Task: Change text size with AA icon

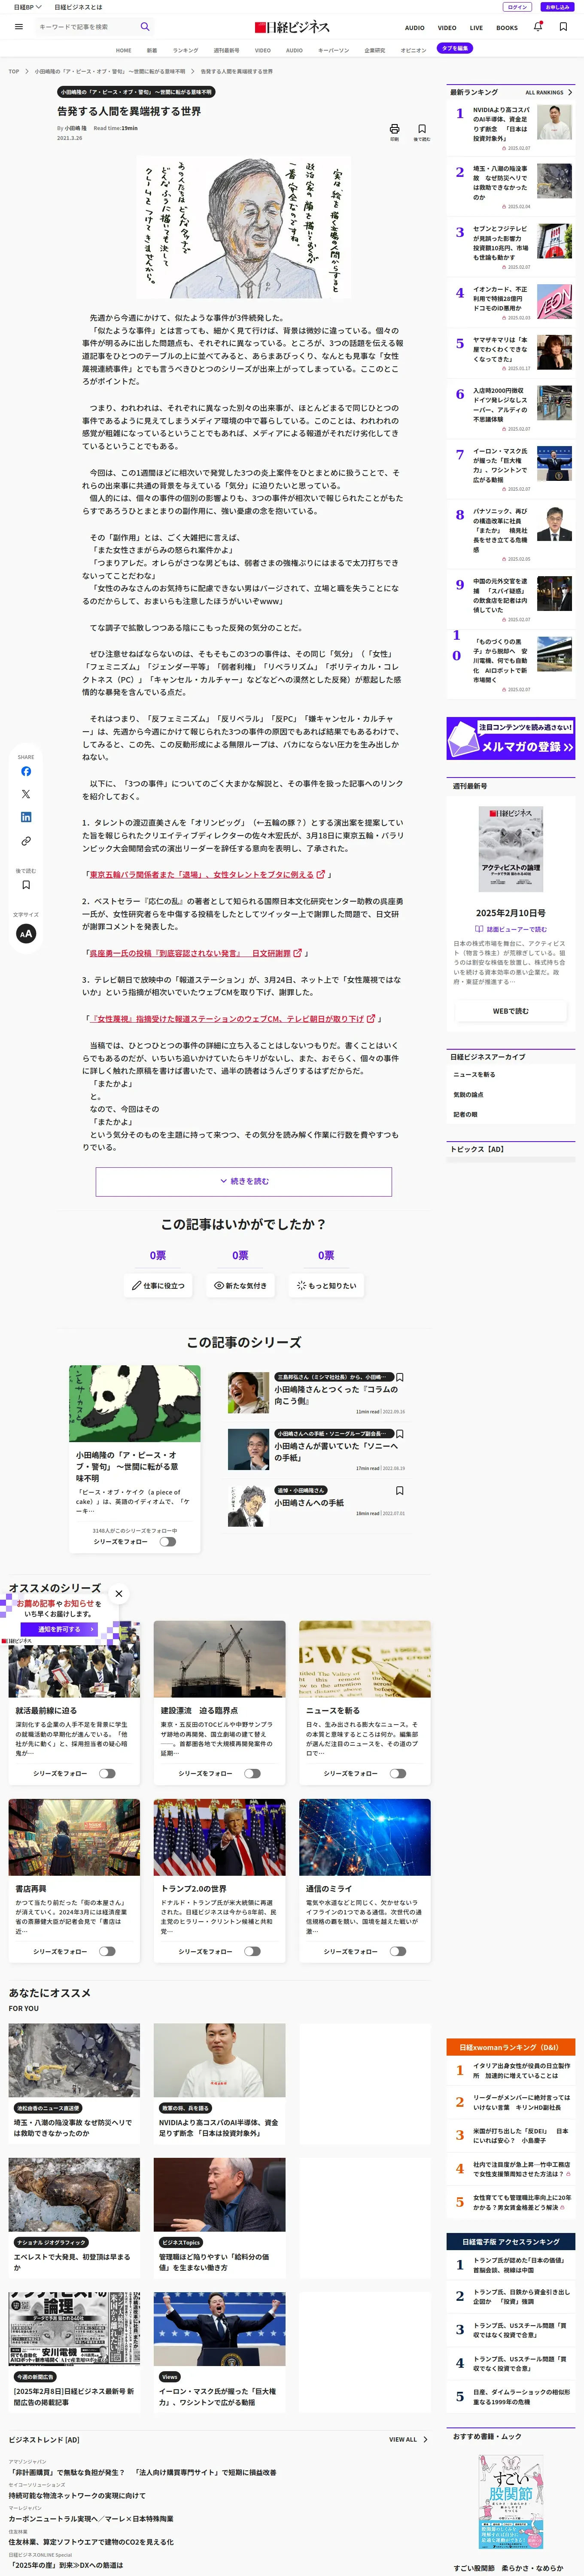Action: pyautogui.click(x=26, y=933)
